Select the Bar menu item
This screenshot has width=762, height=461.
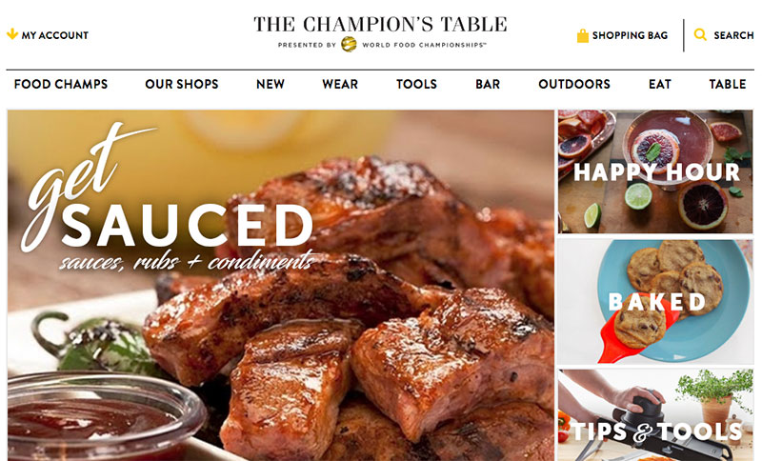488,84
